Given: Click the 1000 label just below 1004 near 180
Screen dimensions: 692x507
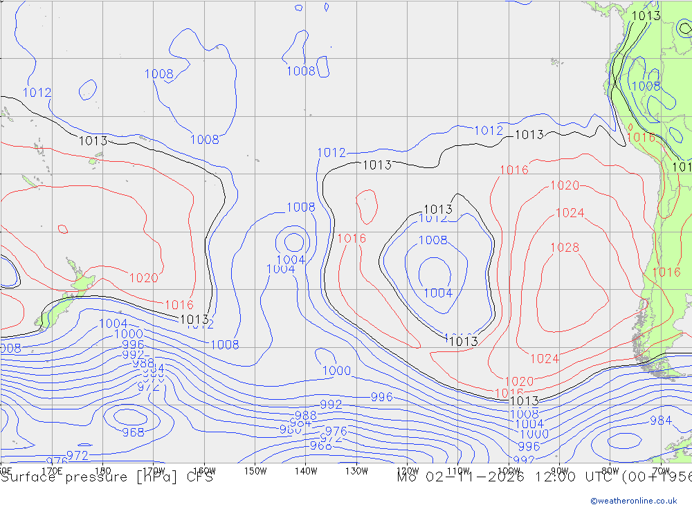Looking at the screenshot, I should coord(129,334).
